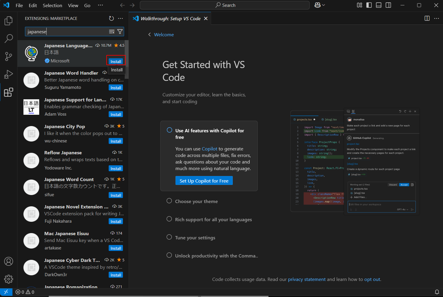
Task: Click the extensions list scrollbar
Action: (x=127, y=59)
